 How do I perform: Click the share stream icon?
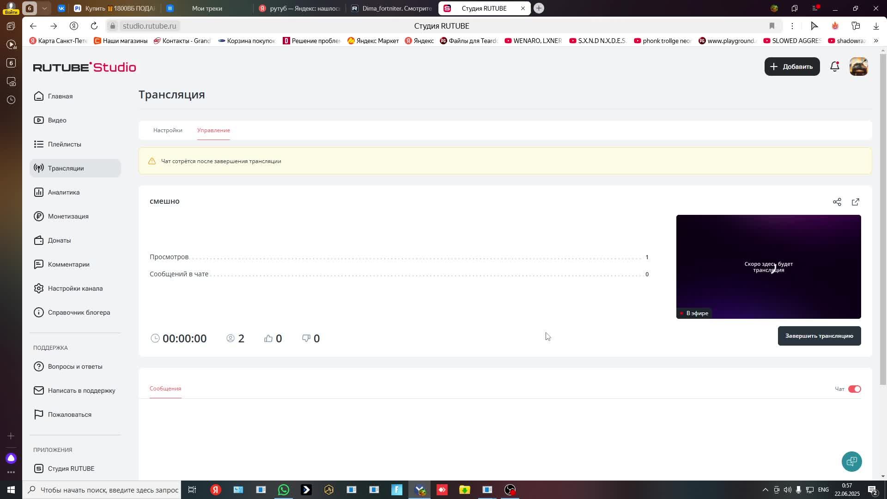[x=837, y=202]
